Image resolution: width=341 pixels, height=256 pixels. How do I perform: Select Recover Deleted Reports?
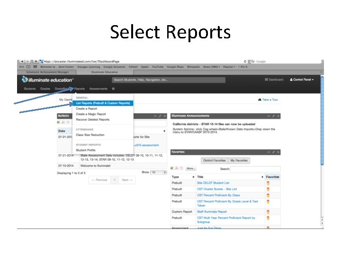click(x=93, y=119)
